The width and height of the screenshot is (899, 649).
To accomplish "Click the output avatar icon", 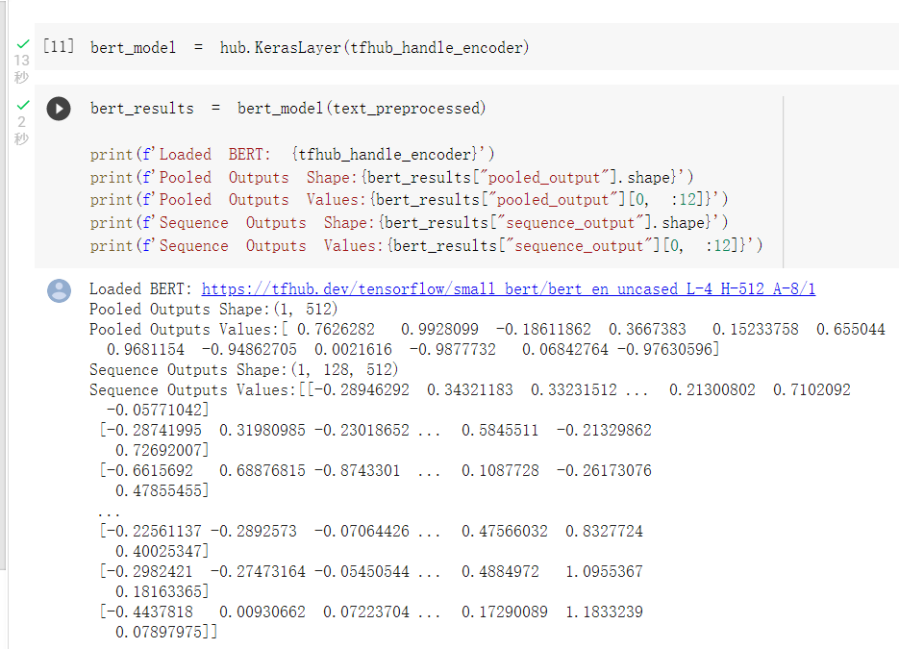I will 59,290.
